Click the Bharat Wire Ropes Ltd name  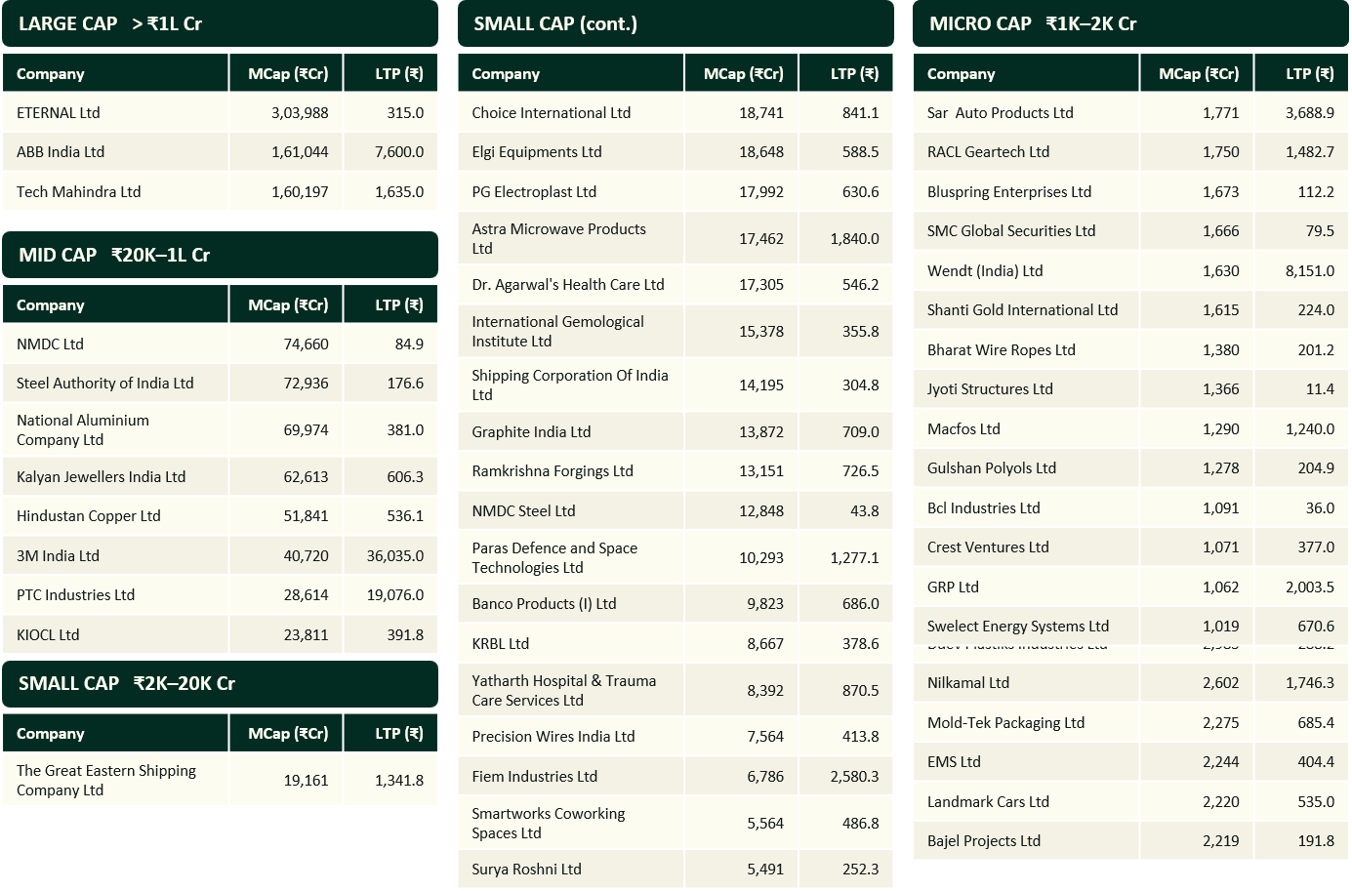click(1002, 350)
